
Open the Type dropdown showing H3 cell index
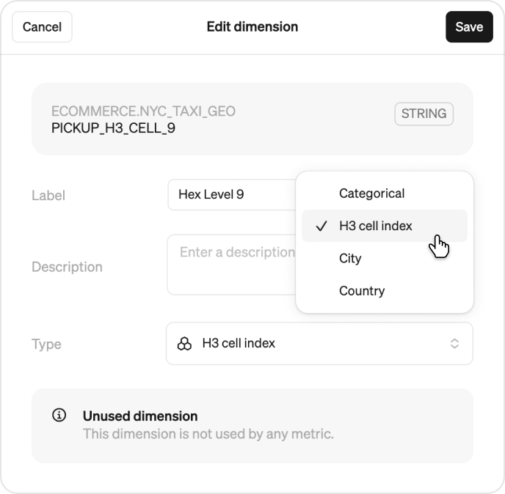pyautogui.click(x=319, y=344)
